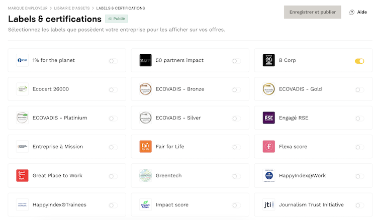Switch on ECOVADIS - Bronze toggle
377x220 pixels.
(236, 90)
